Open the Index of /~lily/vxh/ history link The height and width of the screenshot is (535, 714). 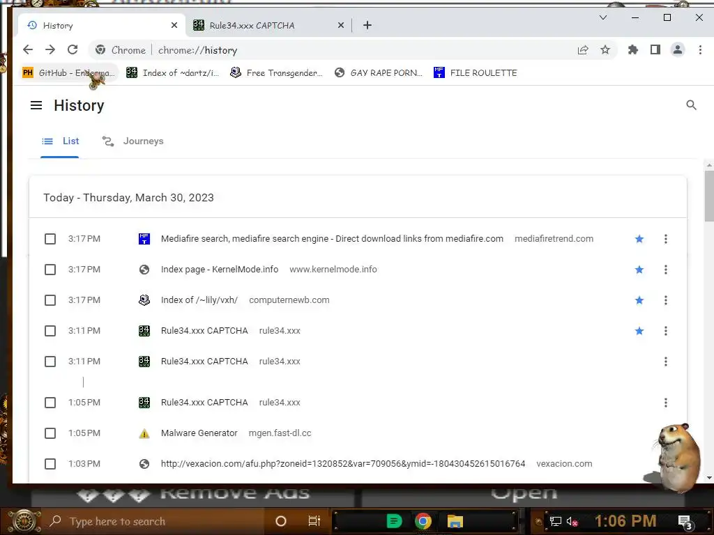coord(199,300)
